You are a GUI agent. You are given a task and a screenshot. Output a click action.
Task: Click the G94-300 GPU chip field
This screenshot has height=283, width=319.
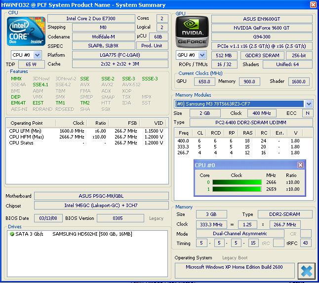tap(262, 37)
